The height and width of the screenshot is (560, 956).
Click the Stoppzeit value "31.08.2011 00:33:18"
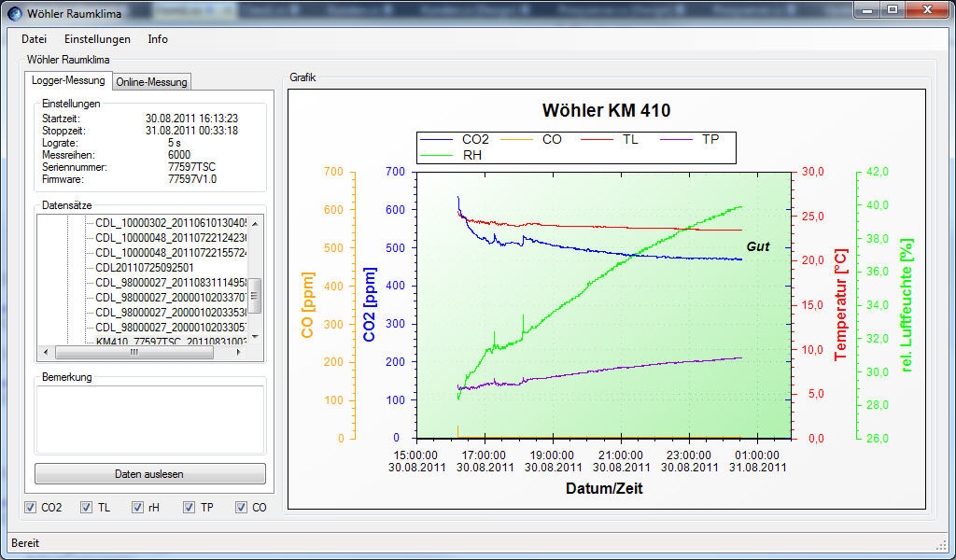click(x=191, y=131)
